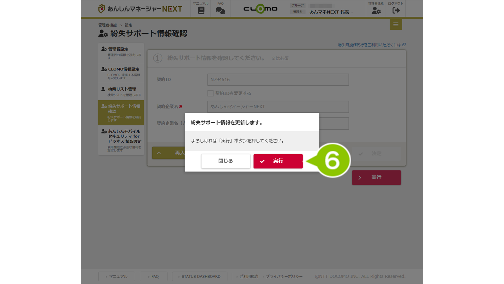Click the large 紛失サポート情報確認 heading icon
The height and width of the screenshot is (284, 504).
pos(103,34)
